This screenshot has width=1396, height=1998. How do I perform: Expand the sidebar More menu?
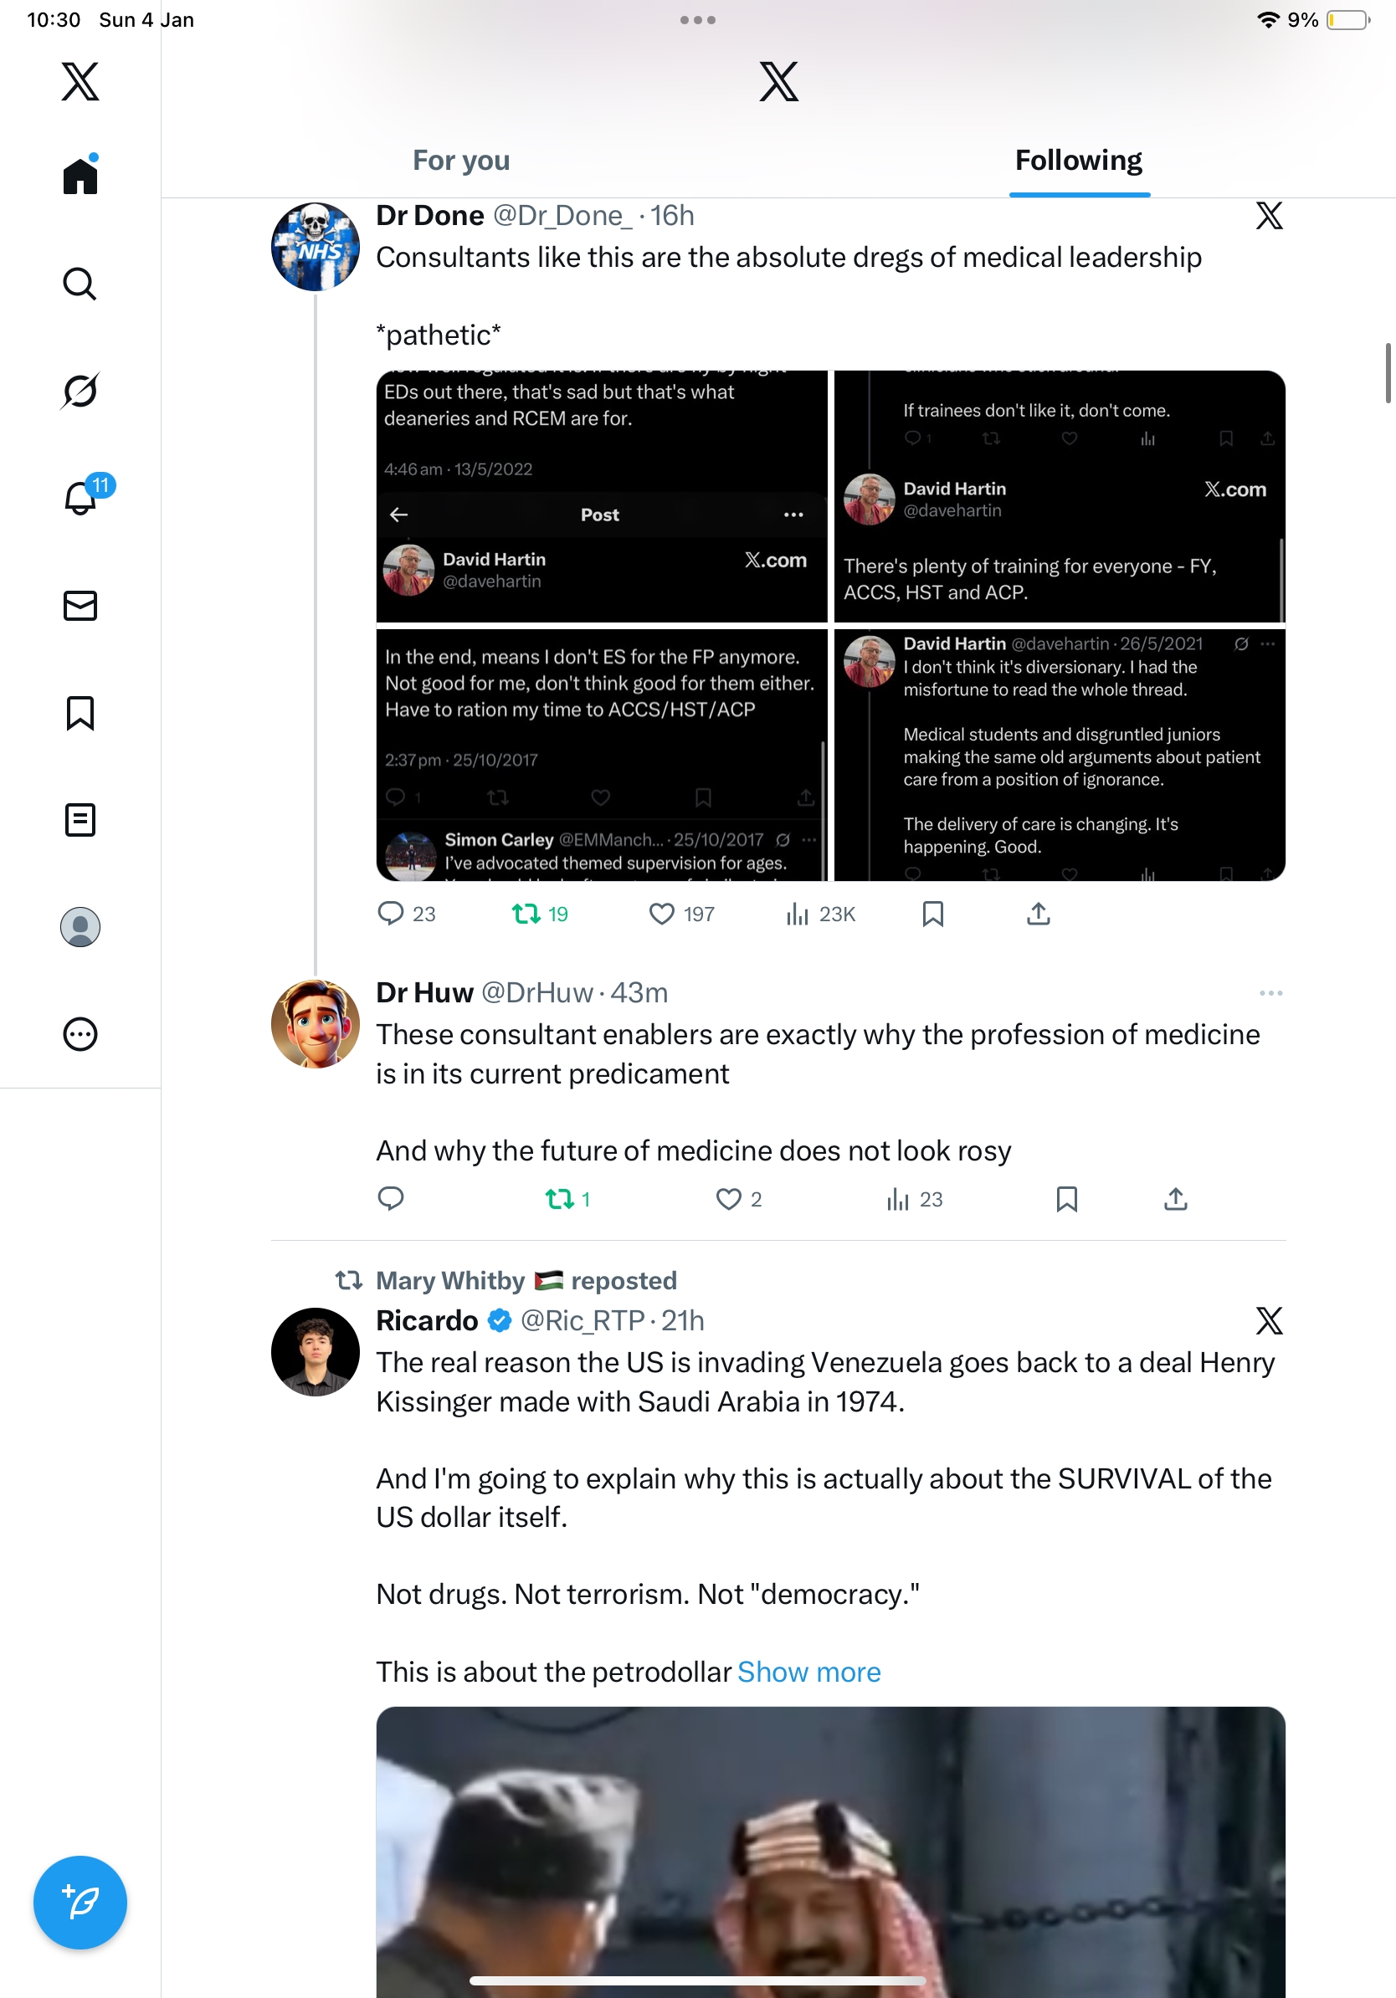pyautogui.click(x=80, y=1035)
